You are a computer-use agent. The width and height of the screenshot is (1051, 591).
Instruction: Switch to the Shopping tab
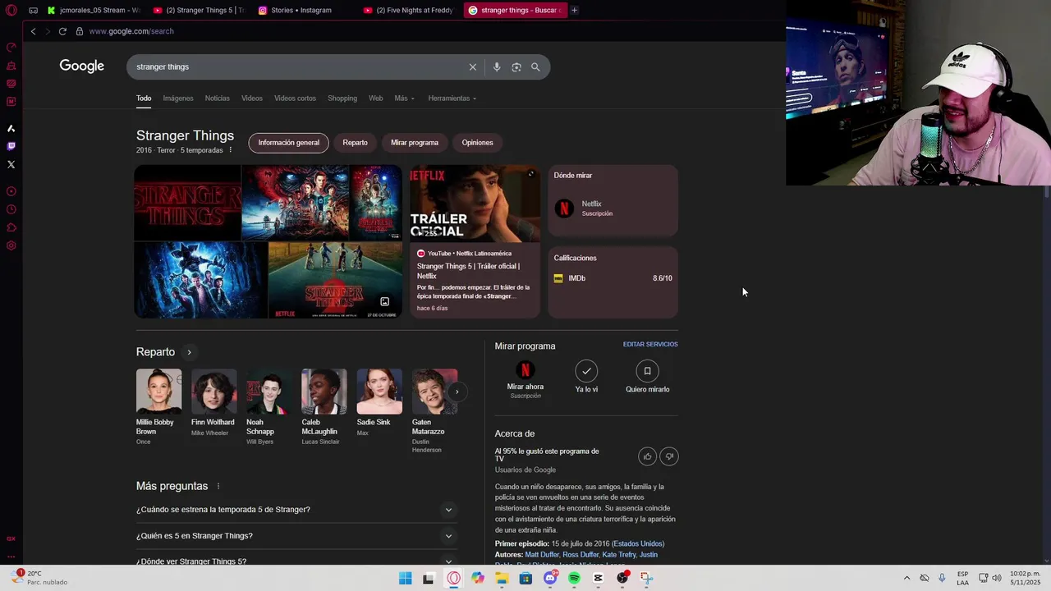click(342, 98)
